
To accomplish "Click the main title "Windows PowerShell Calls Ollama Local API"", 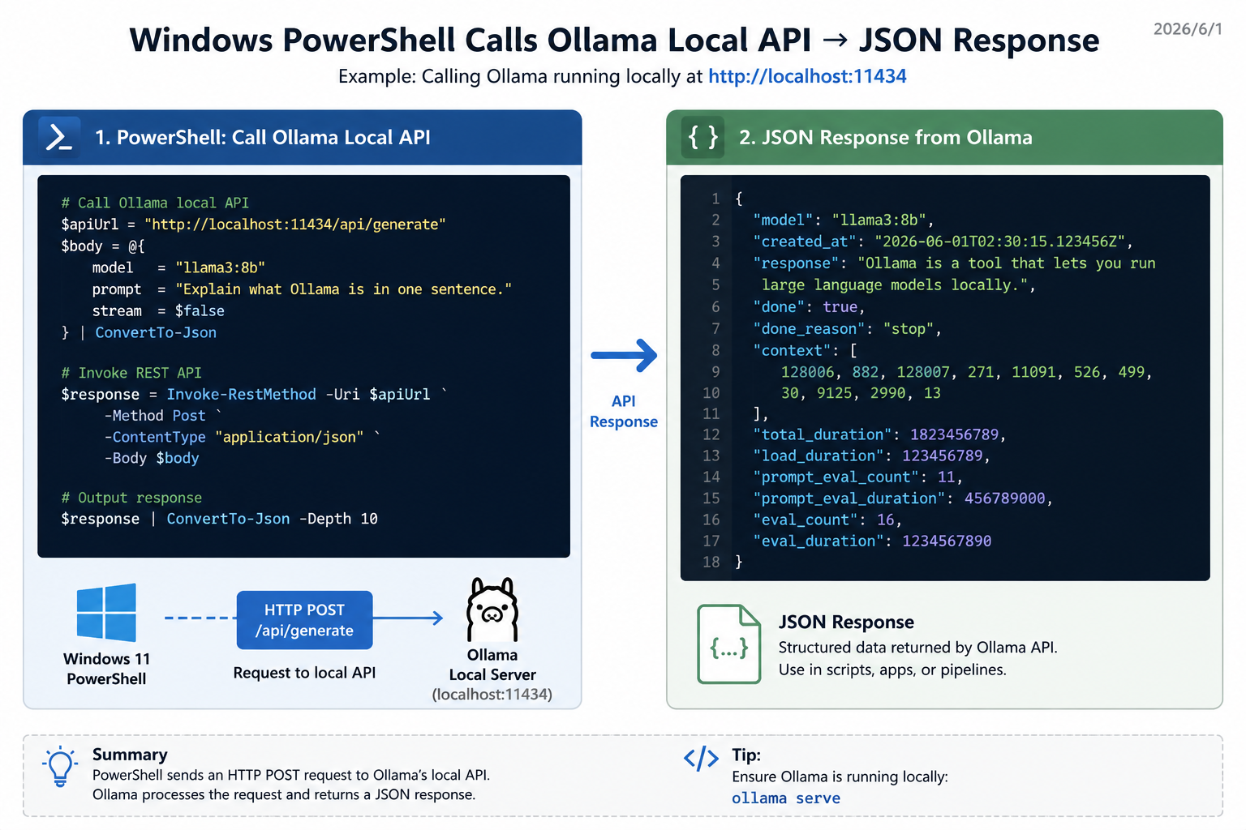I will tap(470, 40).
